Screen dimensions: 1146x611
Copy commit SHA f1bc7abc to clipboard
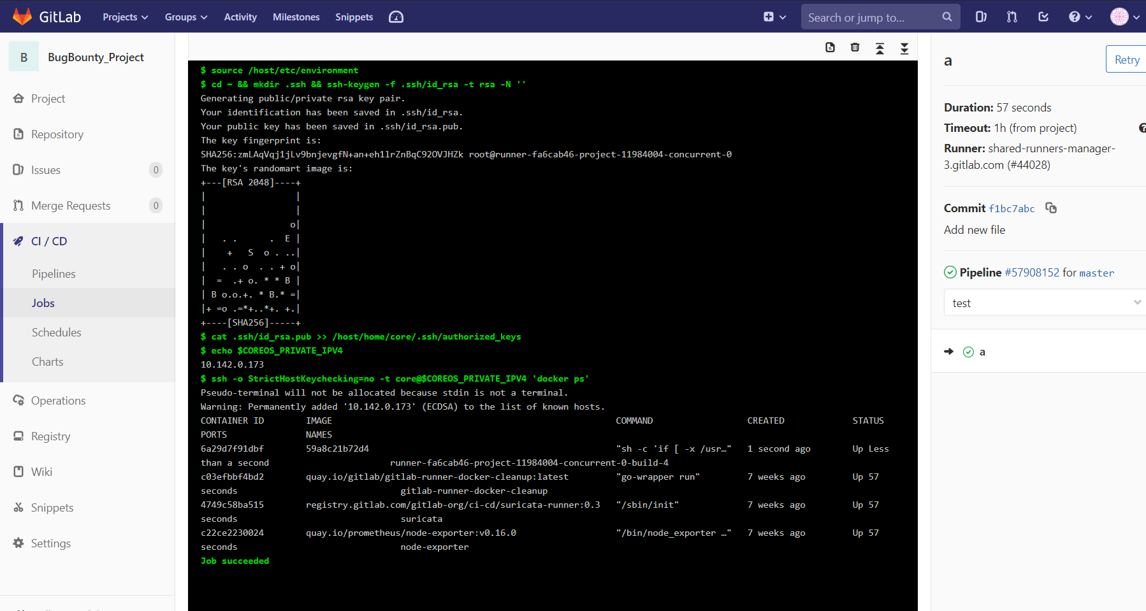click(x=1051, y=208)
